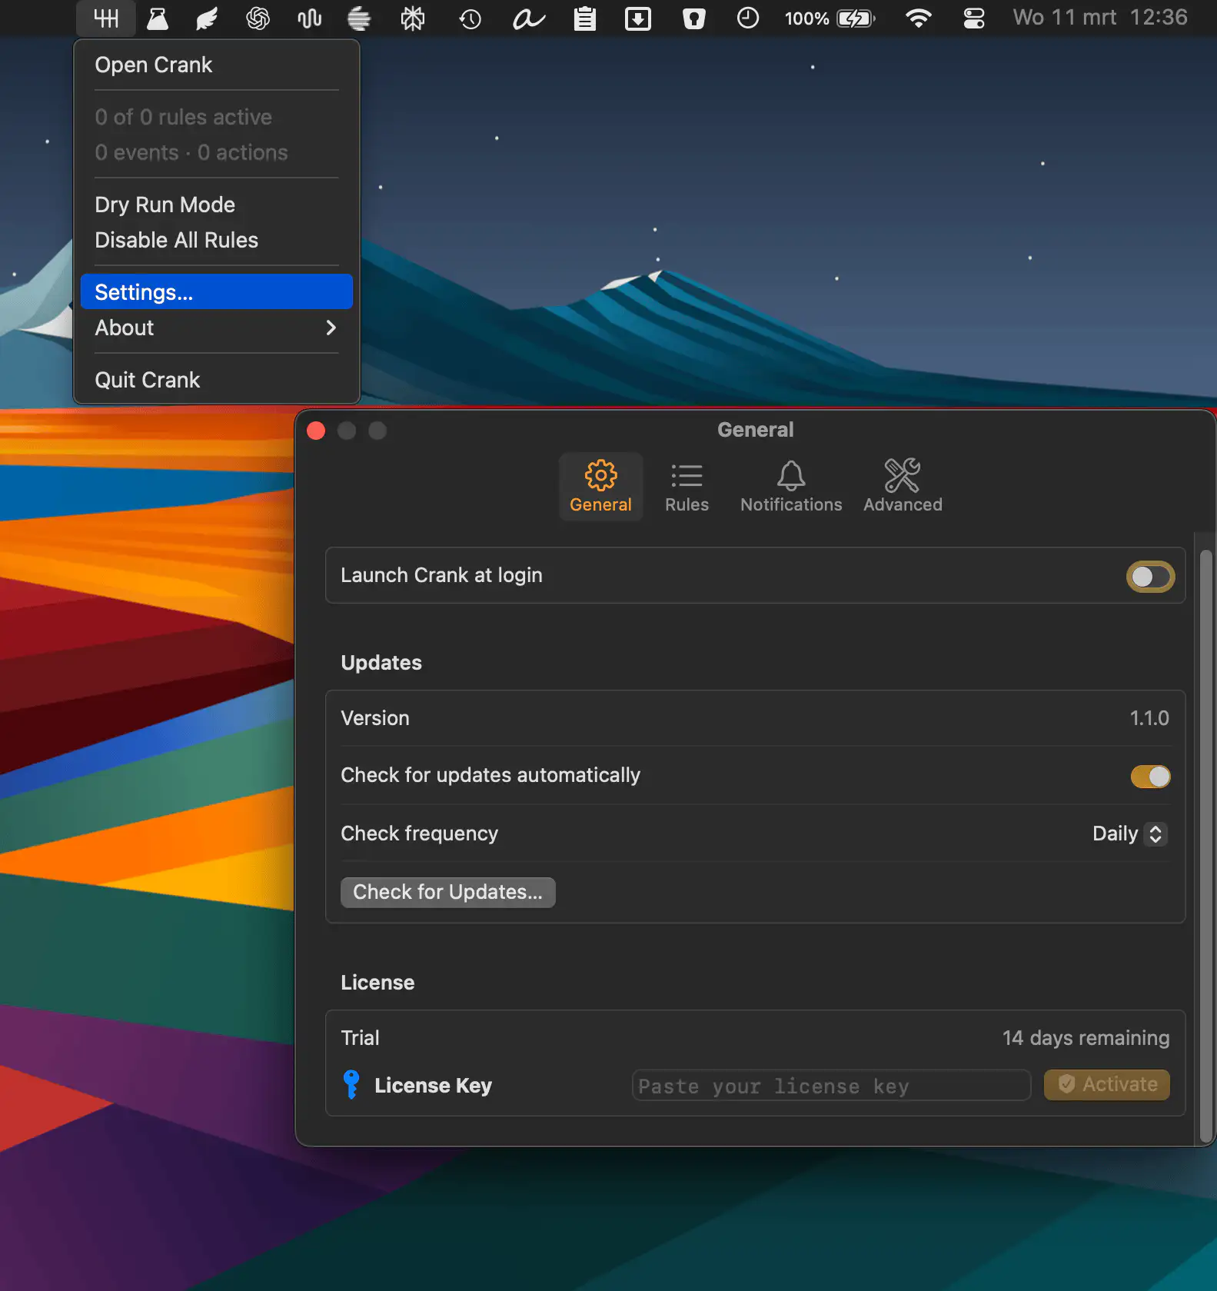Choose Open Crank from the menu
The image size is (1217, 1291).
(x=153, y=65)
